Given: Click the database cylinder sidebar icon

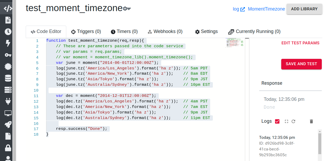Looking at the screenshot, I should (8, 78).
